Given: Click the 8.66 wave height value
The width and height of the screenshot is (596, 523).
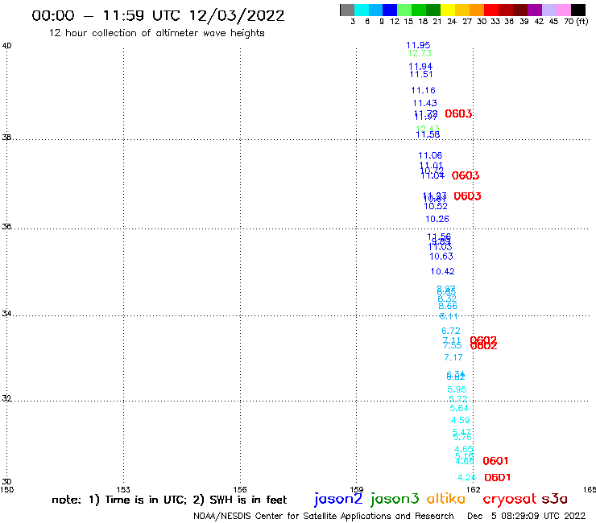Looking at the screenshot, I should point(448,306).
